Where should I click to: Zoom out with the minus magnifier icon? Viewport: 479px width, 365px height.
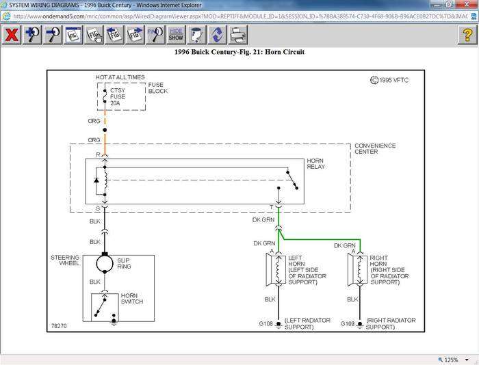point(53,35)
